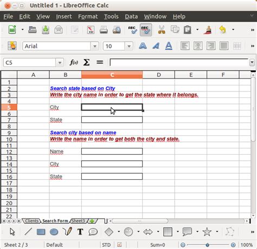The height and width of the screenshot is (249, 257).
Task: Select the Text drawing tool
Action: [80, 232]
